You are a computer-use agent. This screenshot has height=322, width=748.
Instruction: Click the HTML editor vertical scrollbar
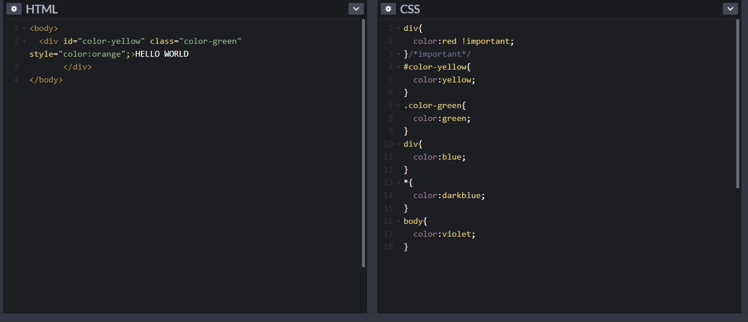[364, 143]
